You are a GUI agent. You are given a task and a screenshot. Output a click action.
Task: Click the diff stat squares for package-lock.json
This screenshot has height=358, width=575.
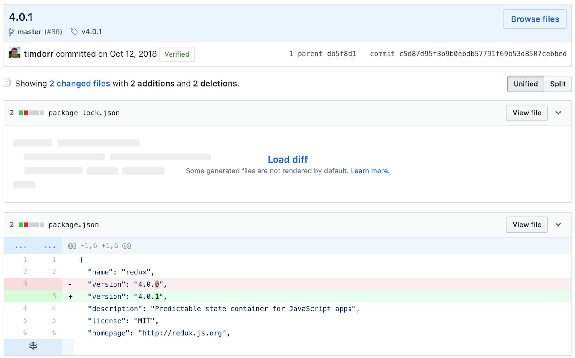coord(31,113)
